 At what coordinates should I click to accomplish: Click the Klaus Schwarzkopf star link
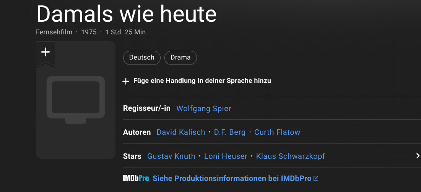tap(291, 156)
